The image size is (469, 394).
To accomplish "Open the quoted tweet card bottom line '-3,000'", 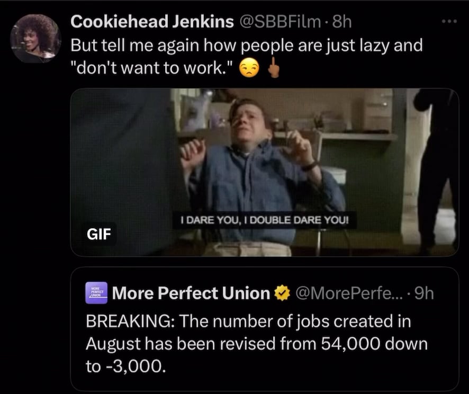I will click(x=125, y=366).
